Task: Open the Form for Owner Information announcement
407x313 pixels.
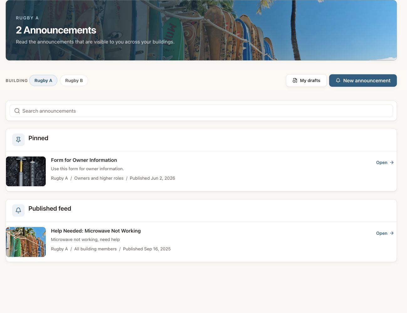Action: [385, 162]
